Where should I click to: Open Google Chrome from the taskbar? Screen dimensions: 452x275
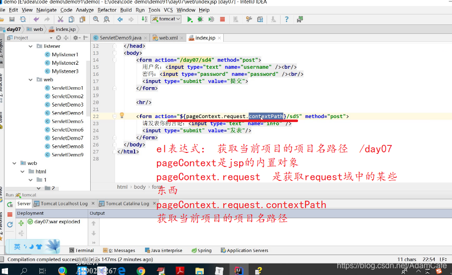pyautogui.click(x=141, y=271)
